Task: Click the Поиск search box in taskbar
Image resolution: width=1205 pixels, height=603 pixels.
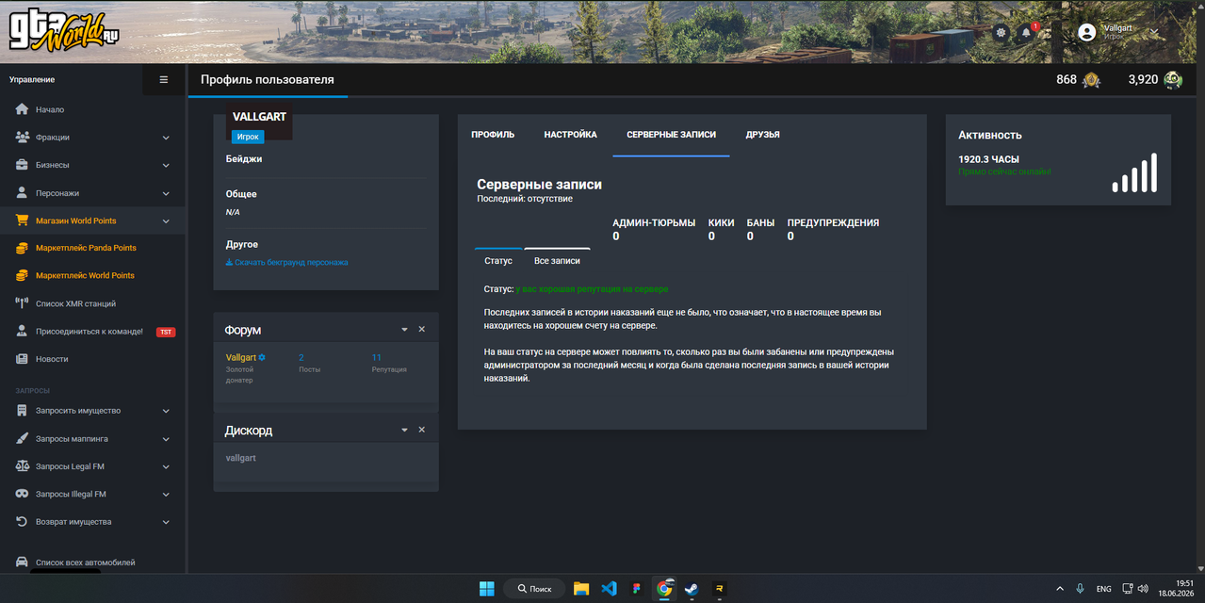Action: click(x=534, y=589)
